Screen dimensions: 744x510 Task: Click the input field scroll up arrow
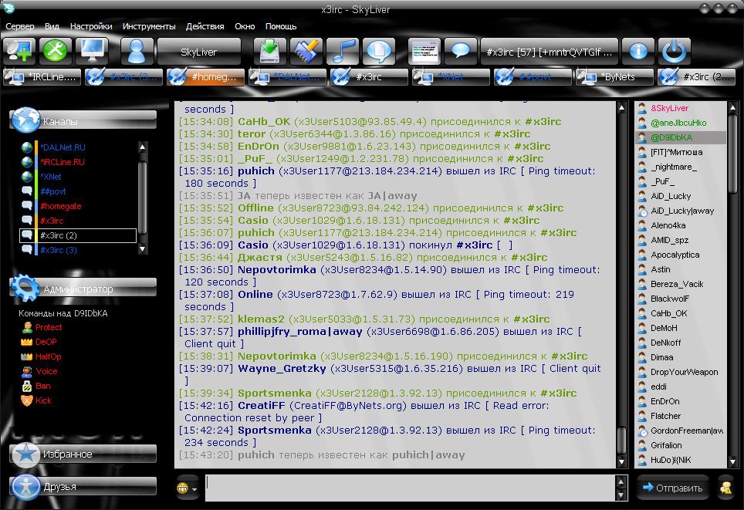[x=621, y=482]
